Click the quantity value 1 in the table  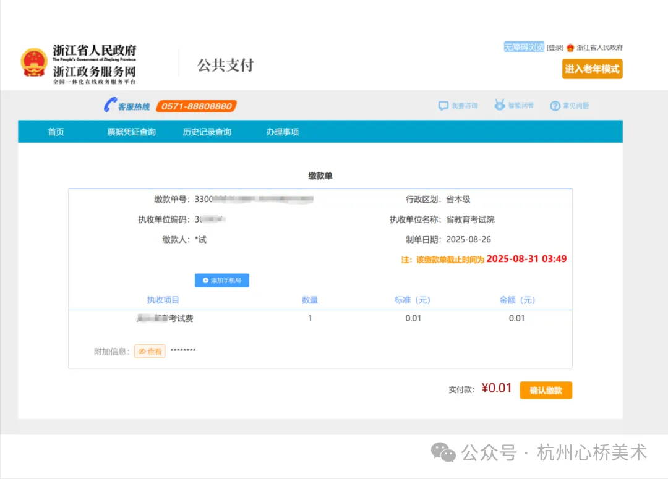(x=310, y=318)
